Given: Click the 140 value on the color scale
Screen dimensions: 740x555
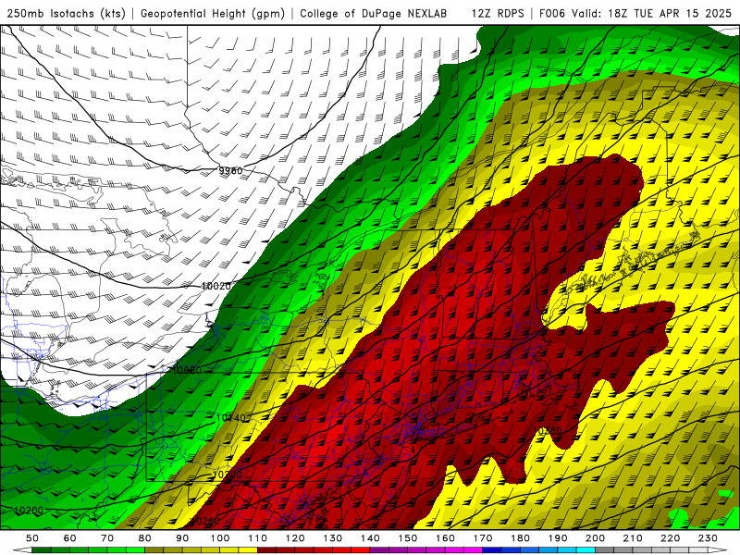Looking at the screenshot, I should click(x=370, y=538).
